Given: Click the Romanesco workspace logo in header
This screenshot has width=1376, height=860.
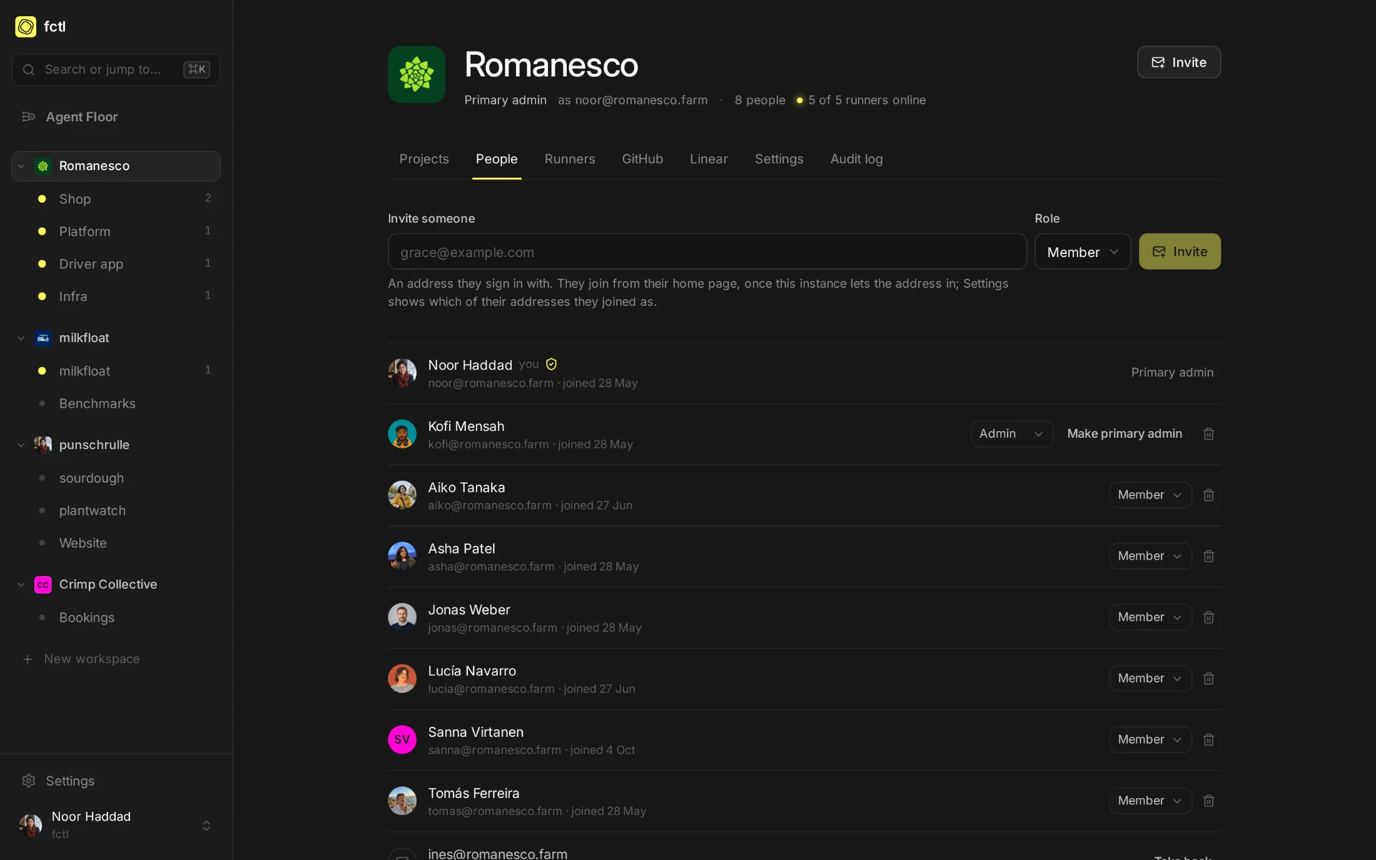Looking at the screenshot, I should tap(417, 74).
